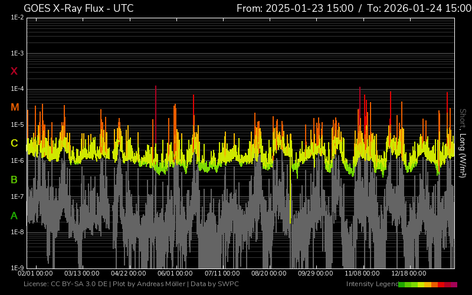This screenshot has height=295, width=472.
Task: Click the license CC BY-SA 3.0 DE text
Action: pos(65,284)
